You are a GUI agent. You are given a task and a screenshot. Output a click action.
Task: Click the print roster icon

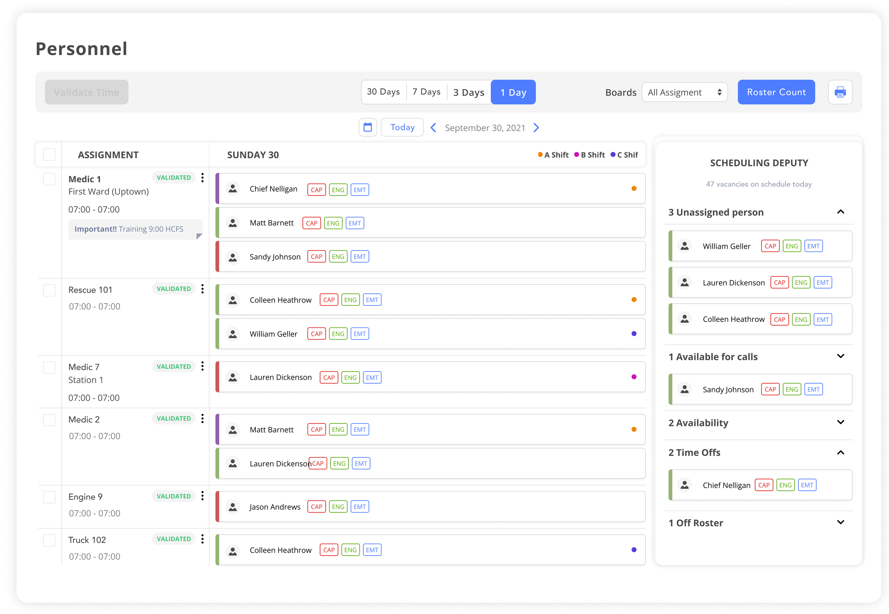point(840,92)
